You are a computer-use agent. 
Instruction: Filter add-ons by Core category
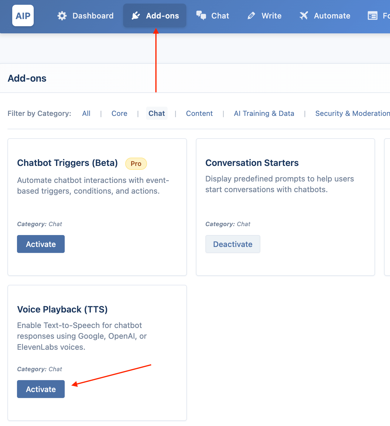pos(119,114)
